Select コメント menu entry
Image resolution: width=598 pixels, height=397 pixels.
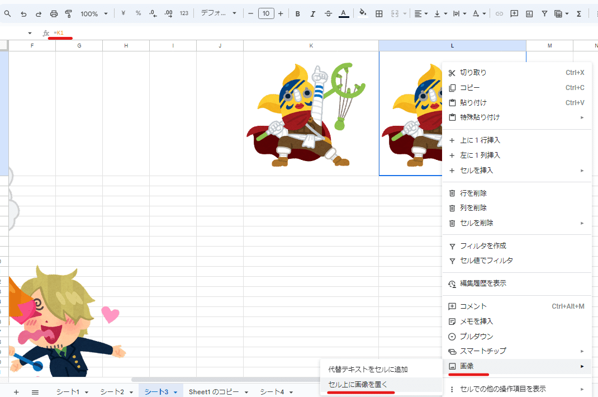[516, 306]
